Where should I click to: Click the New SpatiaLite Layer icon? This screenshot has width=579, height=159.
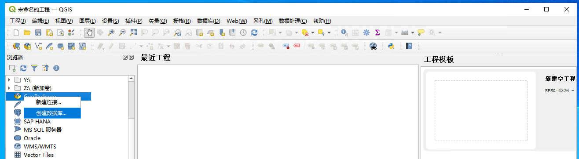pyautogui.click(x=49, y=46)
